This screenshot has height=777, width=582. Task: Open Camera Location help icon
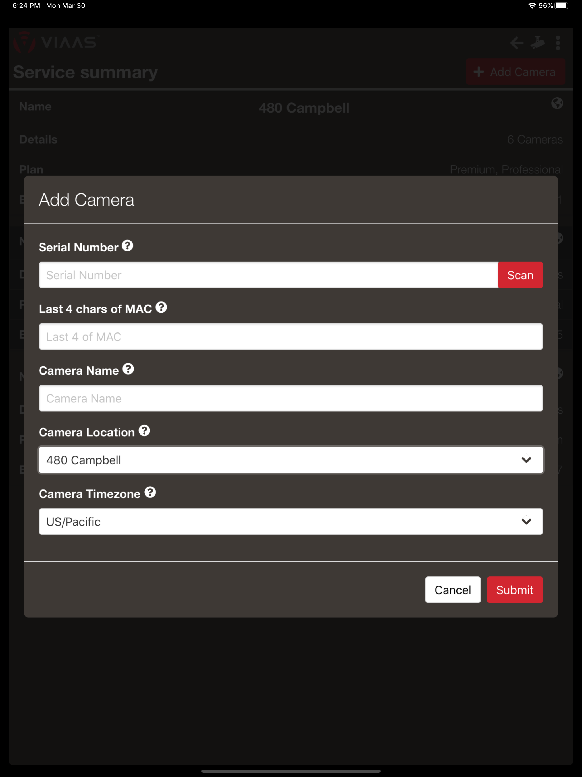(144, 431)
